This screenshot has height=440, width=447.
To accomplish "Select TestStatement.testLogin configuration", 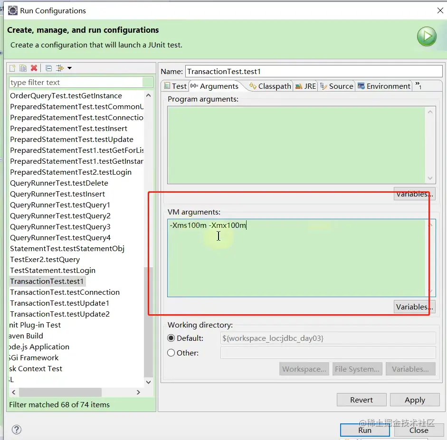I will point(52,270).
